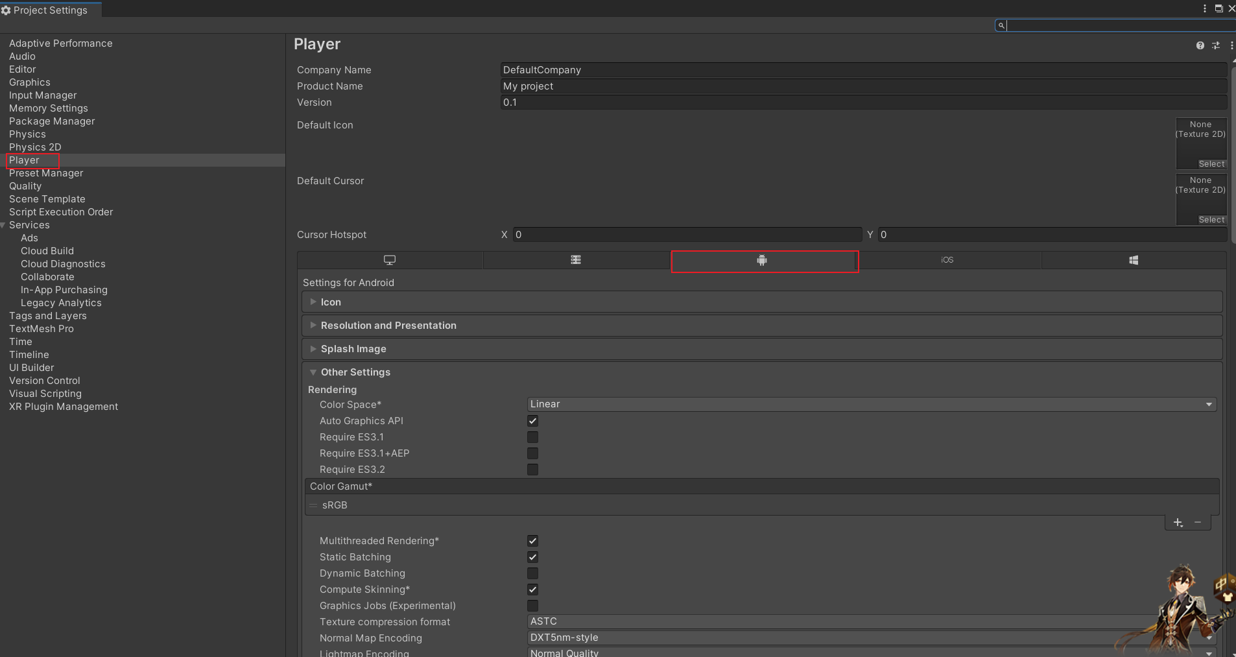Click the search magnifier icon
1236x657 pixels.
coord(1001,25)
